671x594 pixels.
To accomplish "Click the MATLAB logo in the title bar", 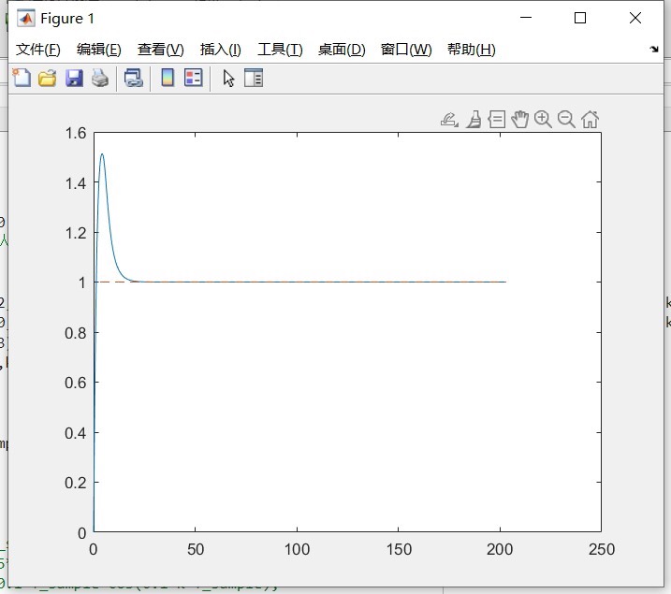I will click(x=25, y=19).
